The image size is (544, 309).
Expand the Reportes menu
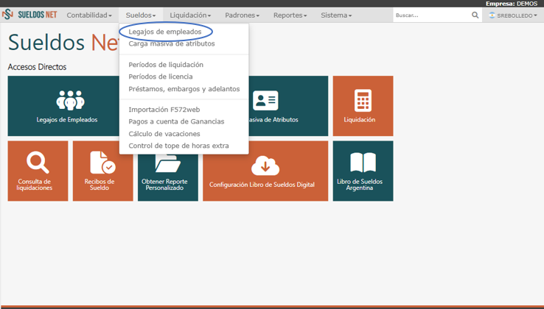290,15
